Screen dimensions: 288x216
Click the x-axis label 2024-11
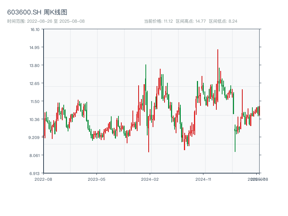pos(203,179)
